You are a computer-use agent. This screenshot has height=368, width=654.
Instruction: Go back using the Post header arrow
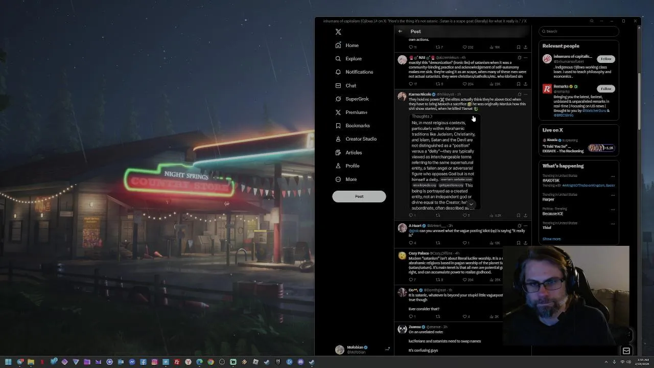pyautogui.click(x=400, y=31)
